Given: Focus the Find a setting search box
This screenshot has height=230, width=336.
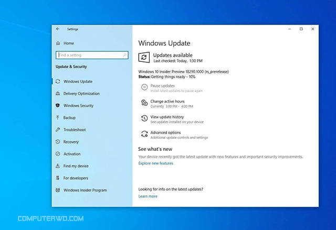Looking at the screenshot, I should coord(92,55).
